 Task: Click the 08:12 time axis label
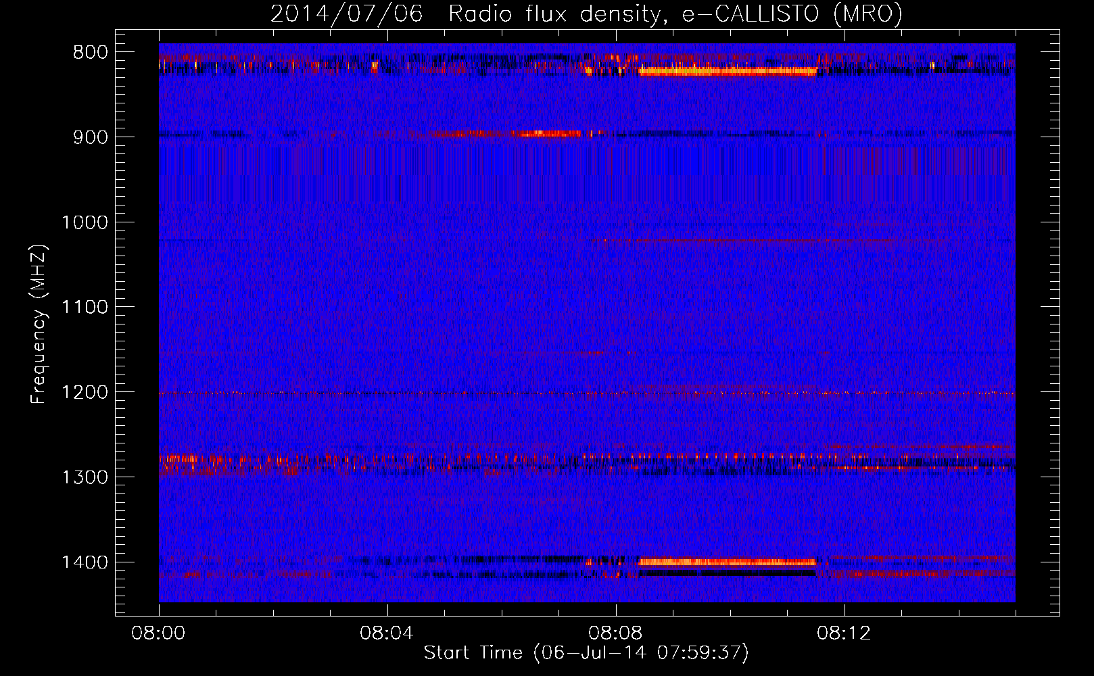pyautogui.click(x=844, y=633)
